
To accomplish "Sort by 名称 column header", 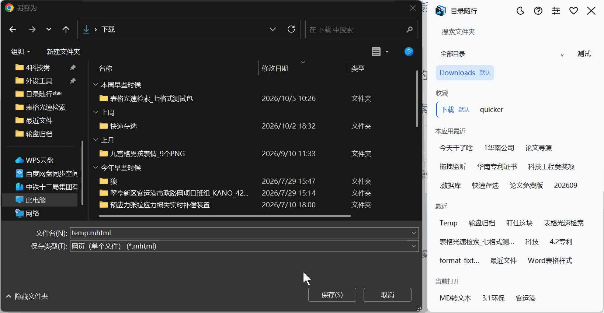I will (105, 68).
